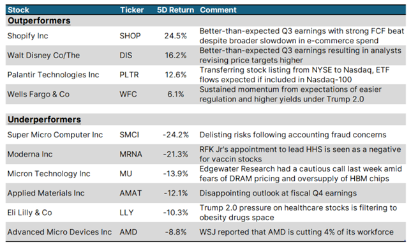Click the SMCI ticker cell
The height and width of the screenshot is (249, 411).
tap(129, 135)
